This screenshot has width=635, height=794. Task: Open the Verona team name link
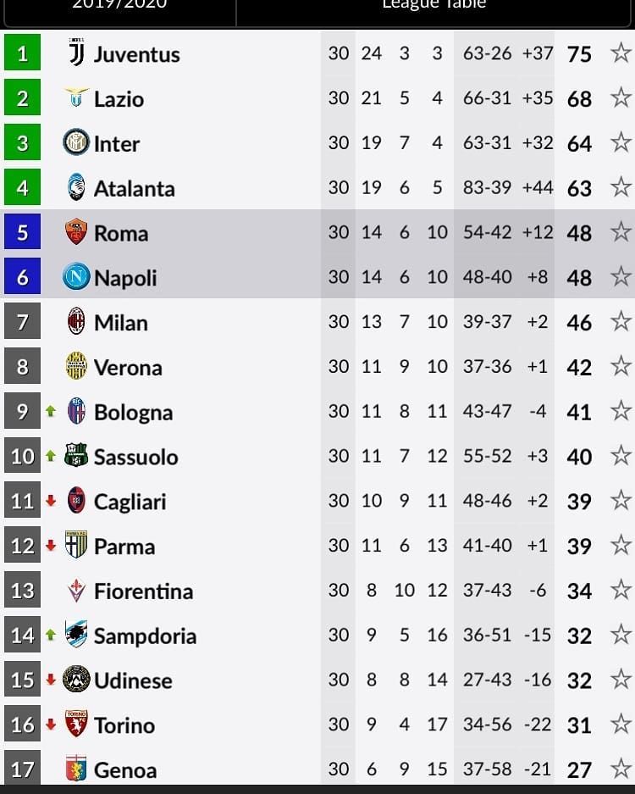tap(128, 368)
